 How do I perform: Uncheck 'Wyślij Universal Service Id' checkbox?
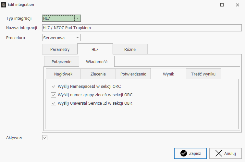pyautogui.click(x=54, y=103)
